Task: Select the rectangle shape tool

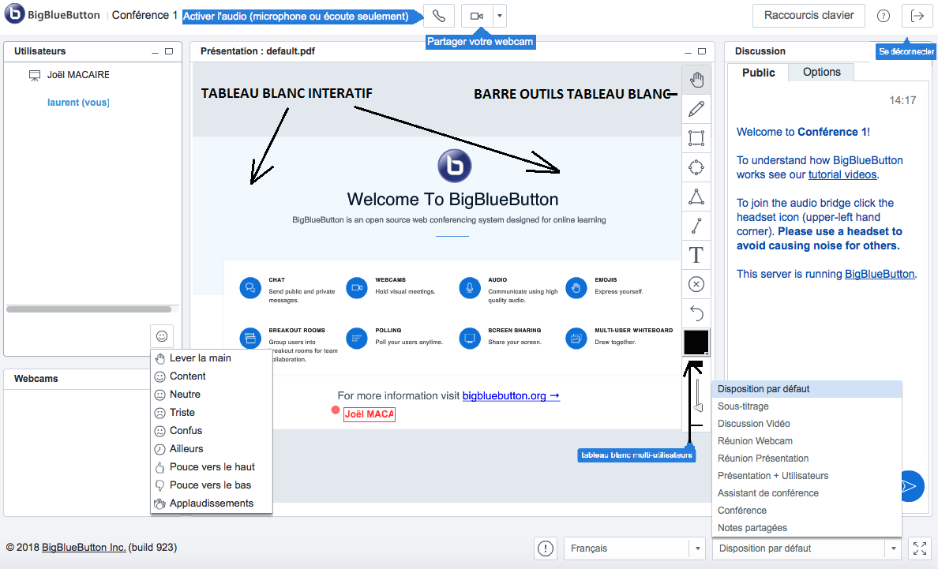Action: [696, 138]
